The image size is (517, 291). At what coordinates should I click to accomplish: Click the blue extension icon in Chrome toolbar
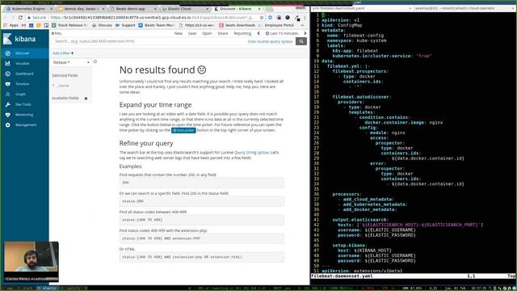click(x=270, y=17)
